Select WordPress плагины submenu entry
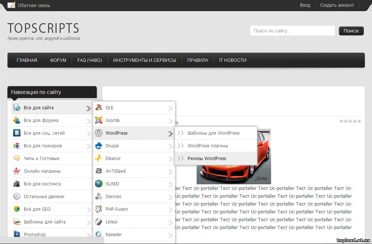Screen dimensions: 372x244 pyautogui.click(x=216, y=146)
